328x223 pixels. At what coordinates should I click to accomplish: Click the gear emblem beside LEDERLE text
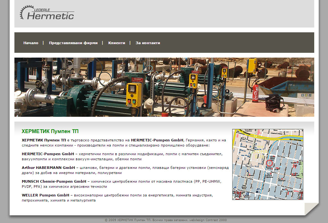click(24, 12)
